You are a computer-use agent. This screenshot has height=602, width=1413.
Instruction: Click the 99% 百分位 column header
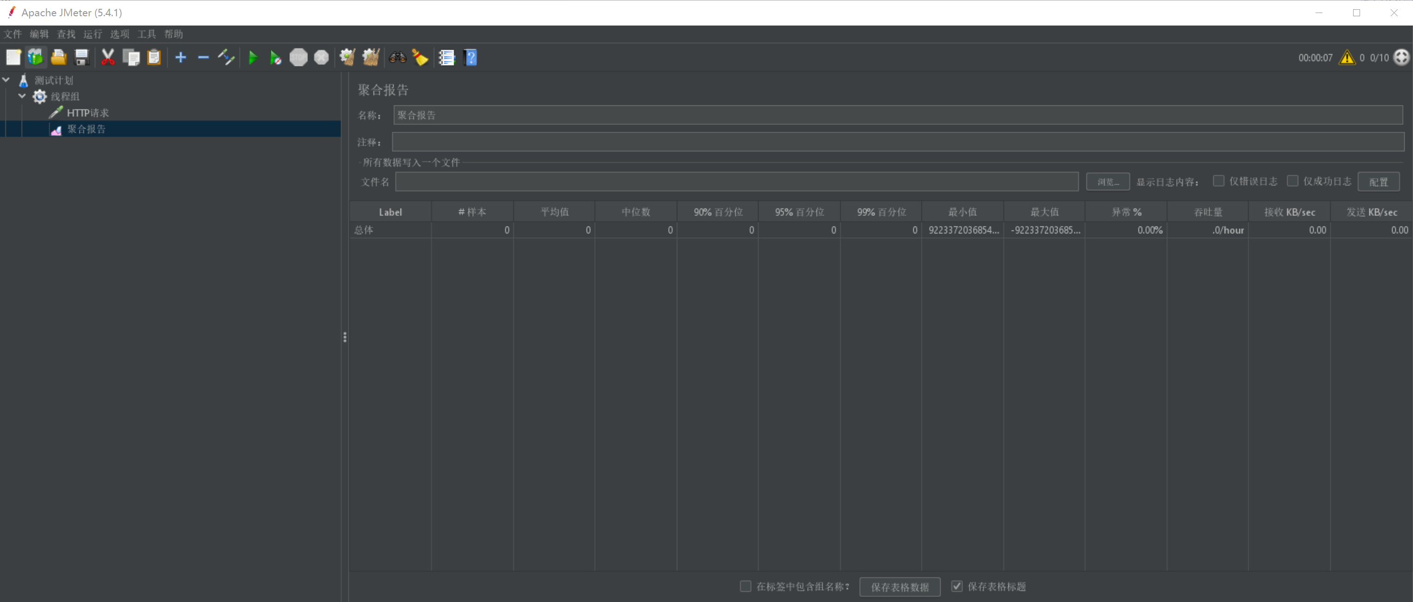tap(881, 212)
